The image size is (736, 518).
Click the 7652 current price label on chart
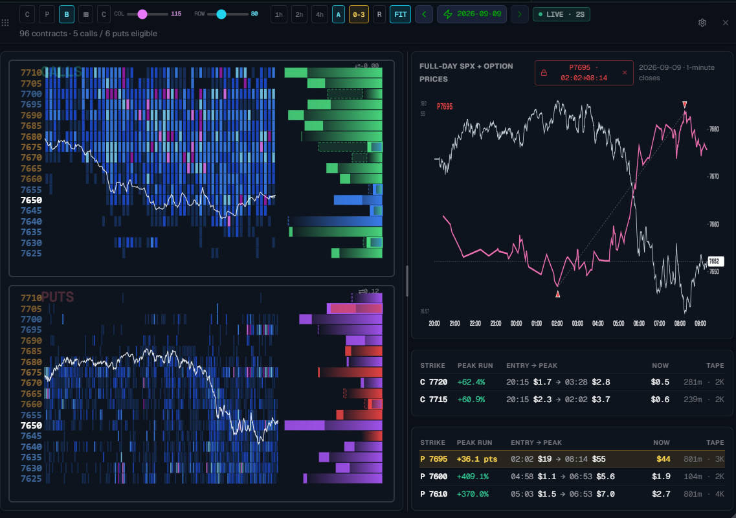715,261
